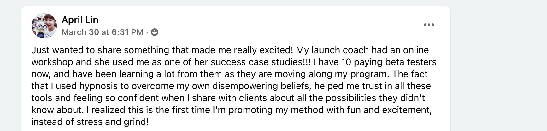Screen dimensions: 547x131
Task: Open April Lin's profile picture
Action: pos(44,26)
